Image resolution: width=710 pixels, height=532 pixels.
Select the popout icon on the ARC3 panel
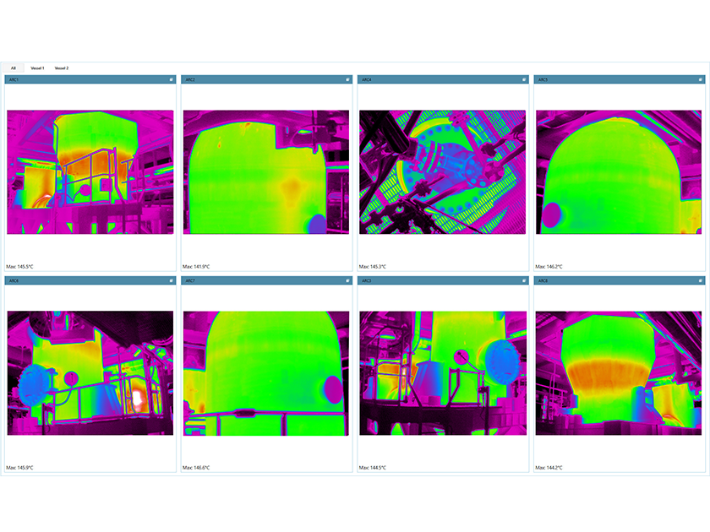pyautogui.click(x=524, y=280)
